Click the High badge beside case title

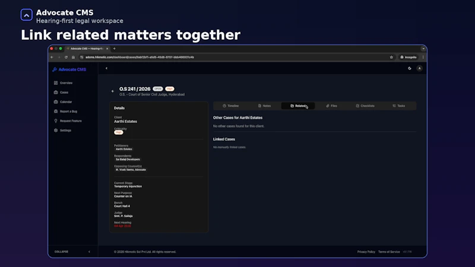(x=170, y=88)
